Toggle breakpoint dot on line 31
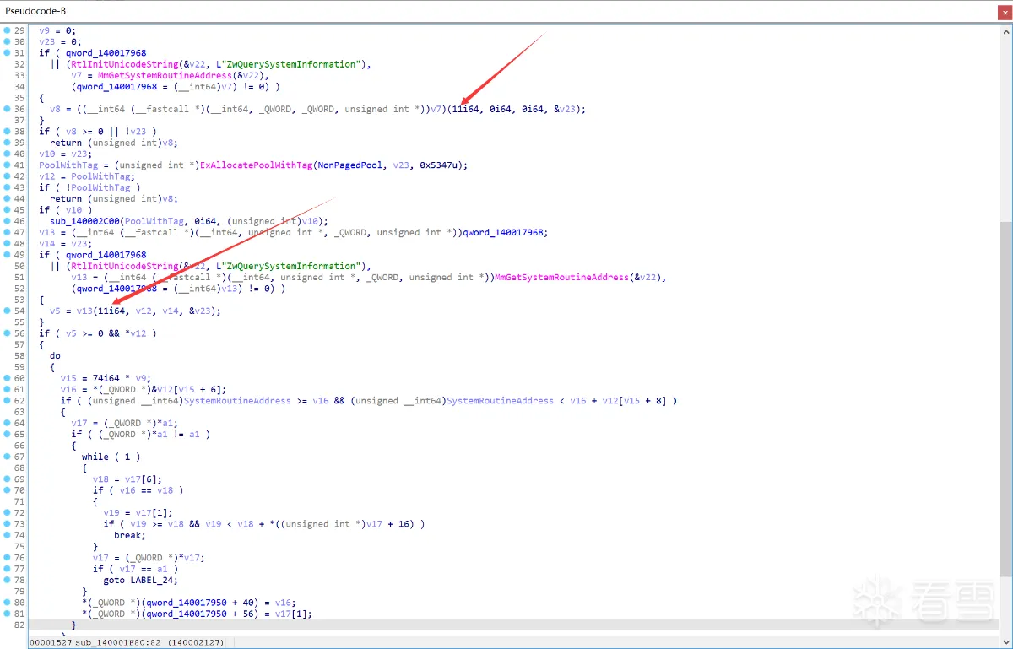This screenshot has height=649, width=1013. (x=8, y=52)
